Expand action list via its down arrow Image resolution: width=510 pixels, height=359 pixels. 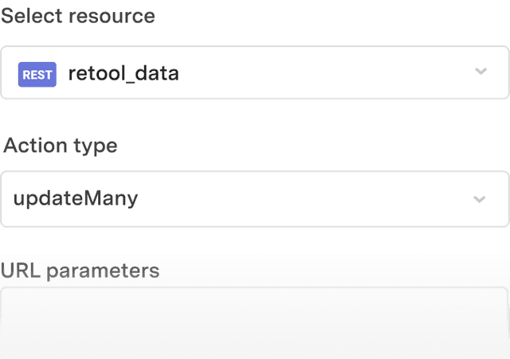(x=479, y=199)
